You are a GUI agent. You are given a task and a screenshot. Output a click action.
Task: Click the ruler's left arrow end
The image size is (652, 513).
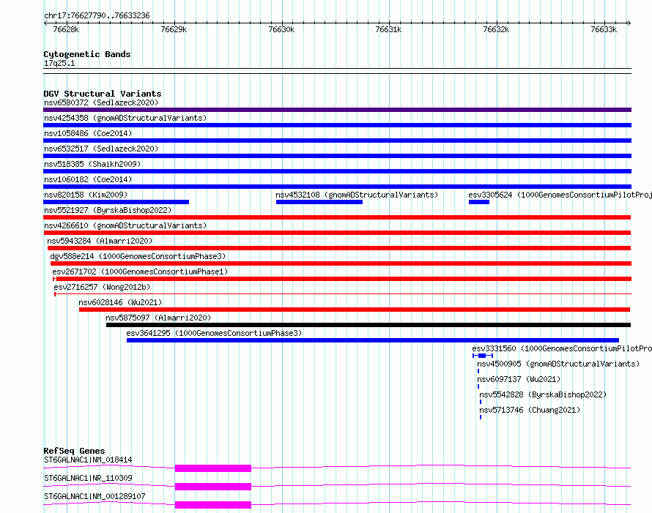point(45,23)
